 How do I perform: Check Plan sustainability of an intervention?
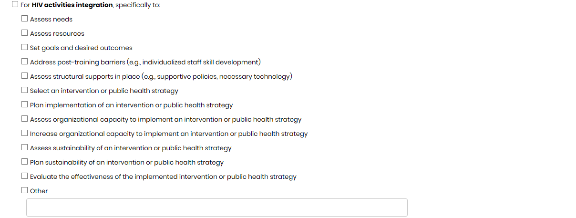pos(25,162)
